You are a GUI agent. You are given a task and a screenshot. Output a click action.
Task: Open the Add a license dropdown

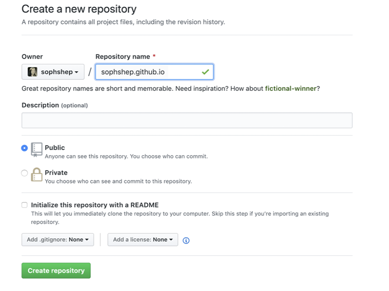(143, 240)
